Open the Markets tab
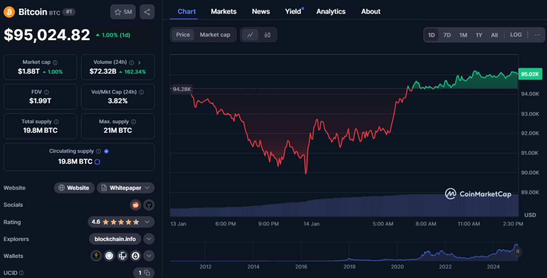The image size is (547, 278). (x=223, y=11)
